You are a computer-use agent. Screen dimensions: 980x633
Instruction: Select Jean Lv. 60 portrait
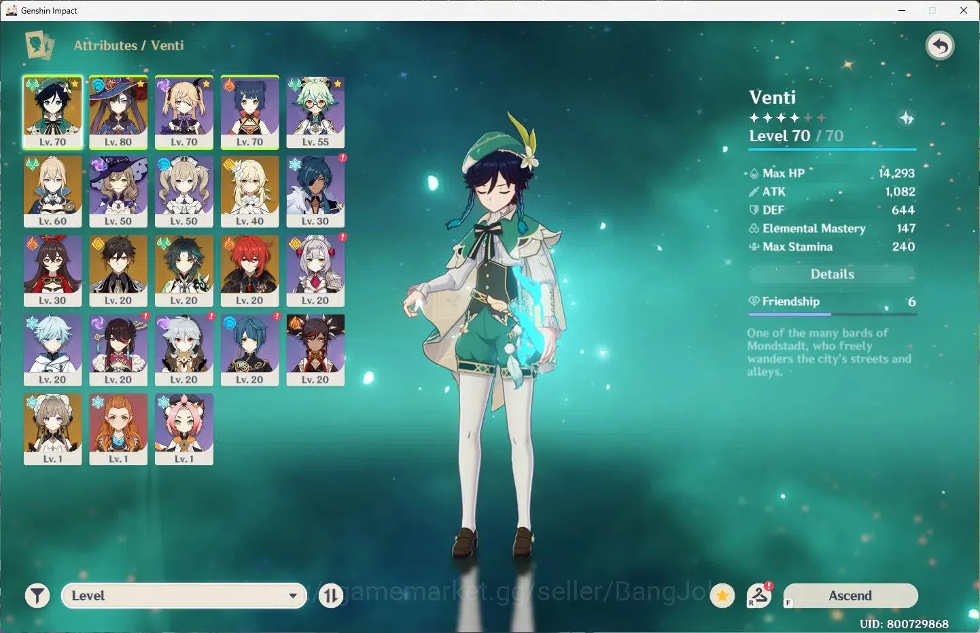click(52, 192)
